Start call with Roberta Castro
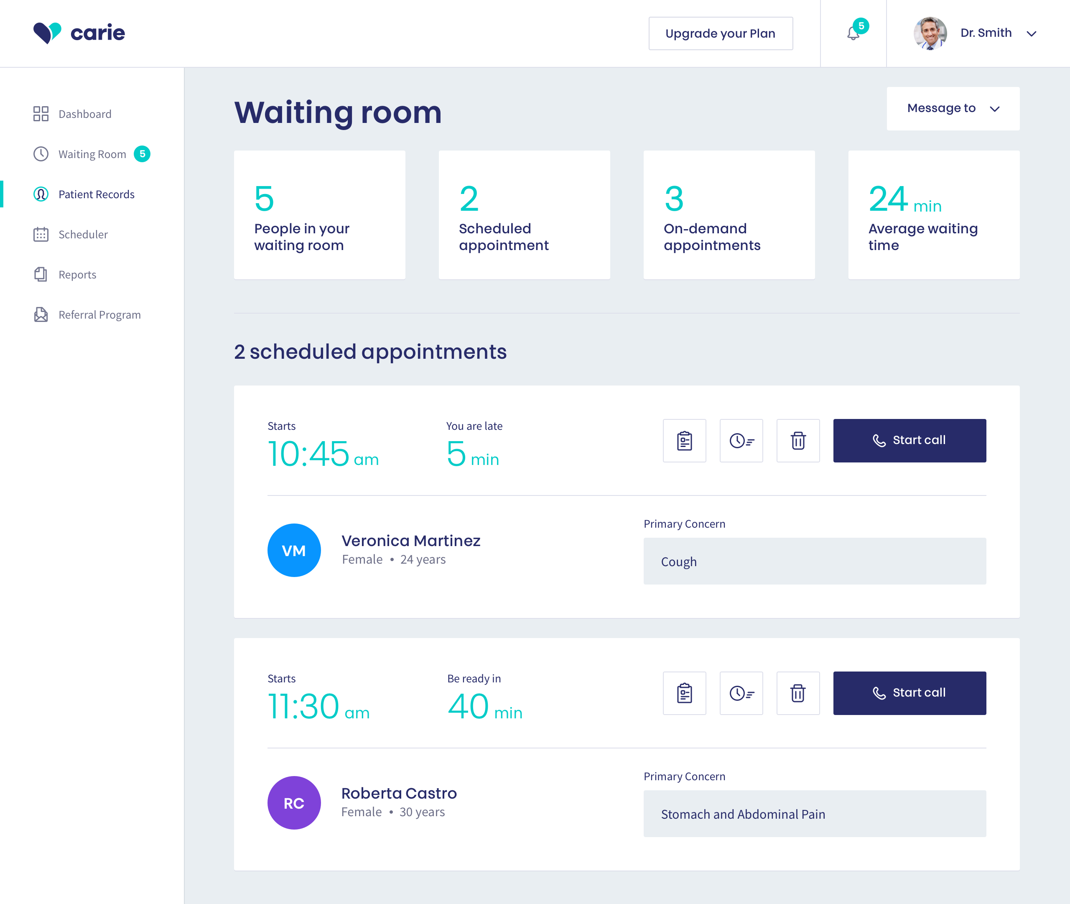 click(909, 693)
